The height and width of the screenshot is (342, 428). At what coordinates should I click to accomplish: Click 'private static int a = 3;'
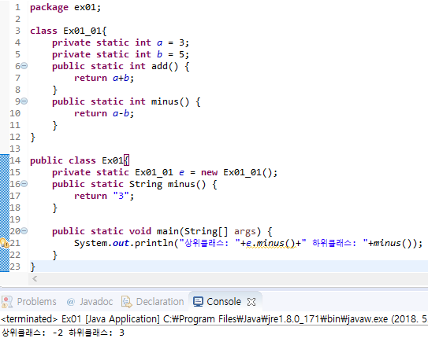(x=121, y=42)
